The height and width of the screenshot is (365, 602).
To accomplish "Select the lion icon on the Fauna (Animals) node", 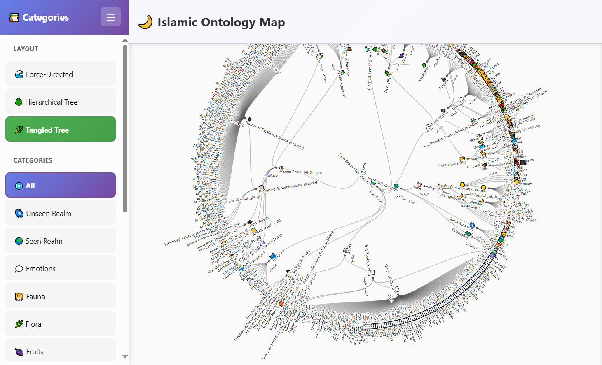I will [462, 160].
